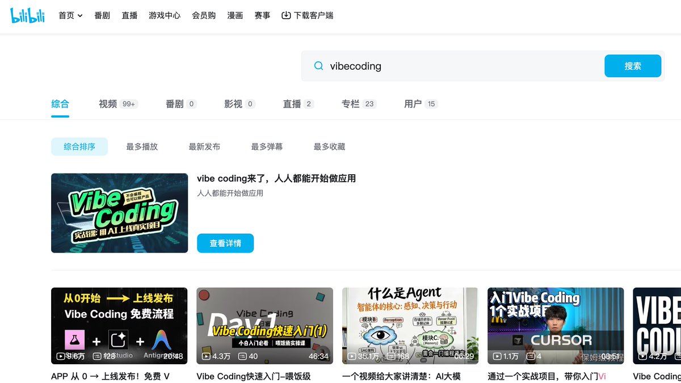Enable the 最多播放 sort filter
The height and width of the screenshot is (383, 681).
tap(142, 146)
